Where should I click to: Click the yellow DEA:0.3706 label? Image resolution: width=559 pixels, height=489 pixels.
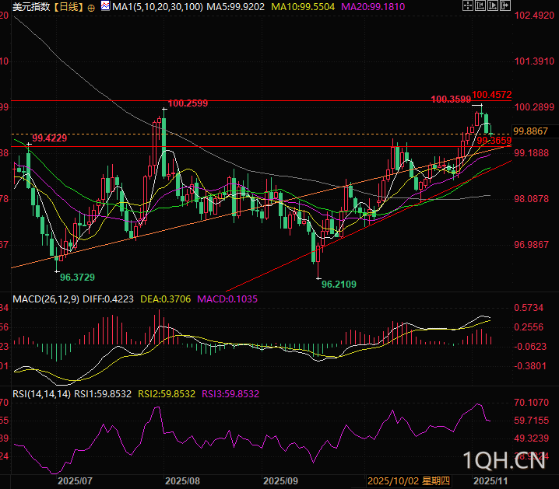169,299
